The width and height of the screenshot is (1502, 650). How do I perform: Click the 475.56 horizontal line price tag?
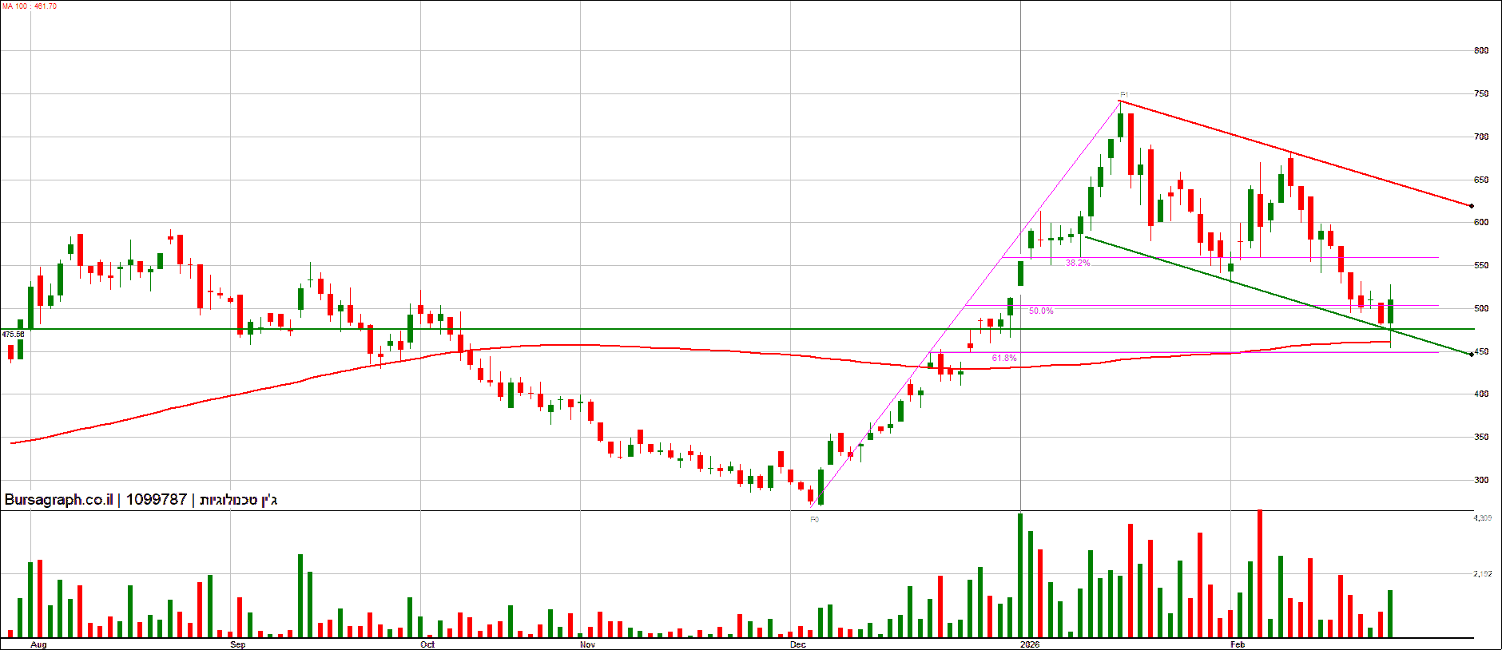(14, 335)
